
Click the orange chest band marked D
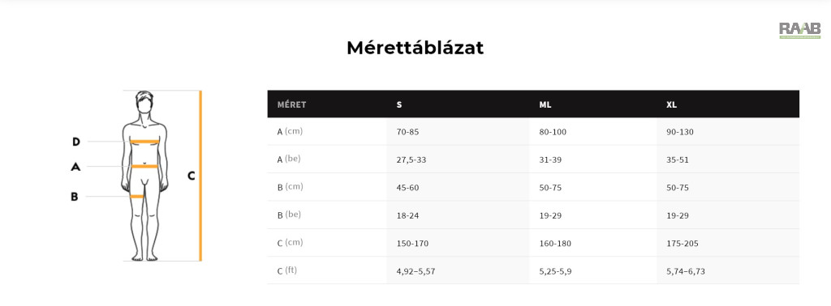(144, 142)
